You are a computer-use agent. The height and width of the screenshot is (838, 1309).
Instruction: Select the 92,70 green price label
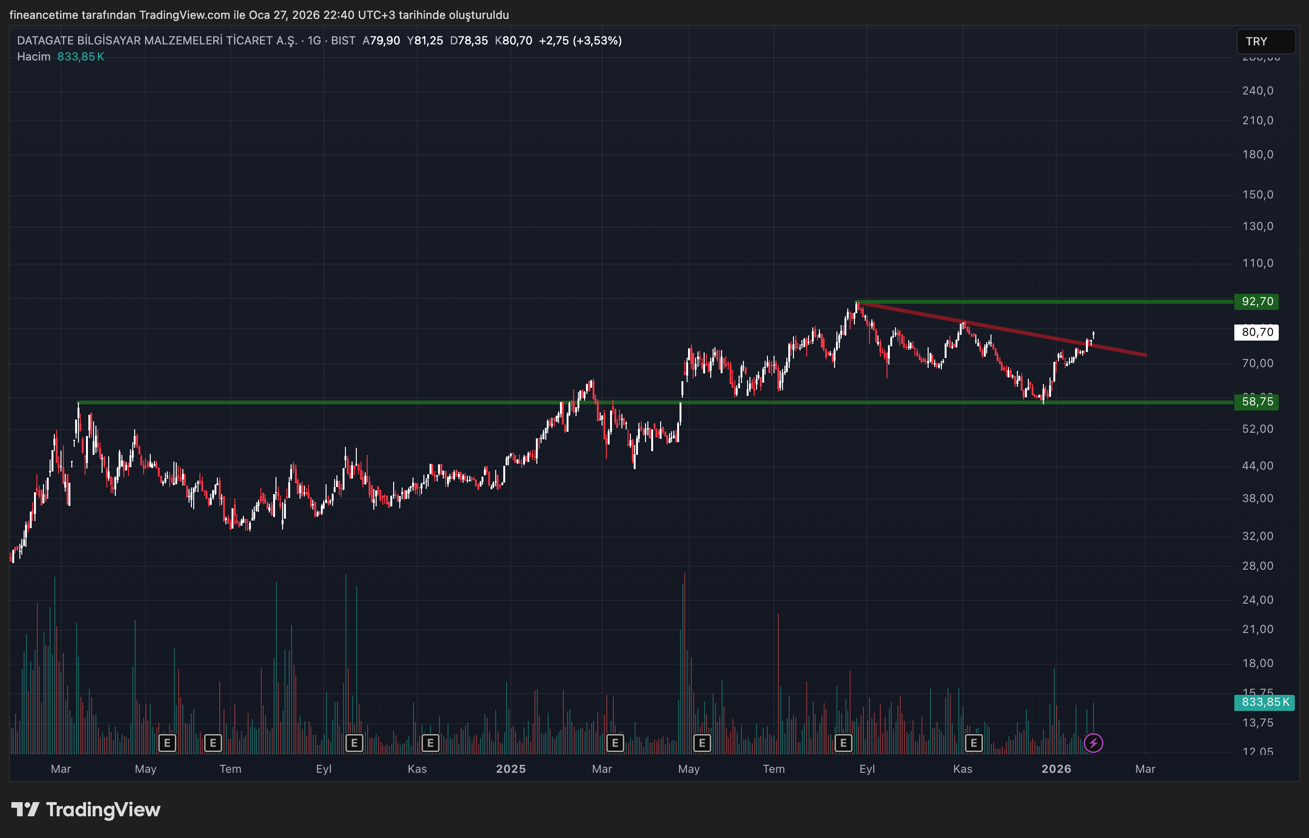[1257, 301]
